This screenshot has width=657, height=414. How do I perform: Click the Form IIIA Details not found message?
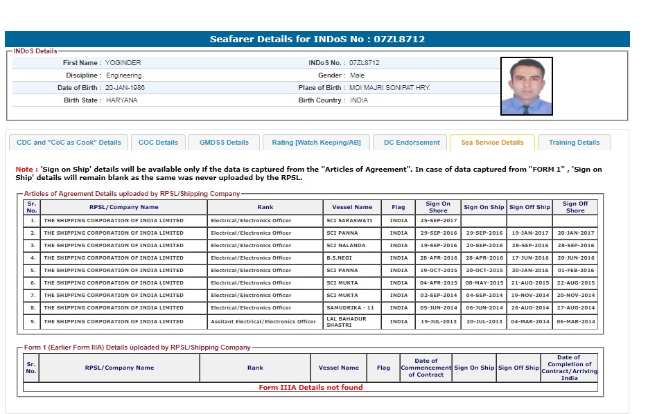(x=310, y=388)
